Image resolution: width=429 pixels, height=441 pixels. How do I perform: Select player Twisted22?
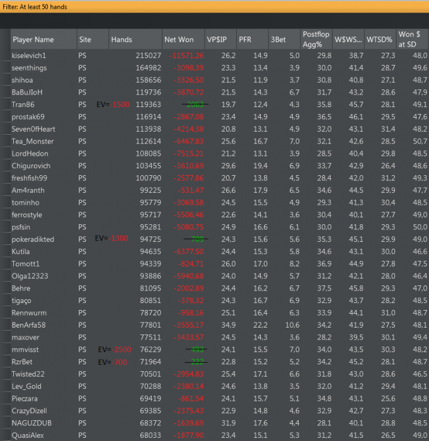click(28, 374)
